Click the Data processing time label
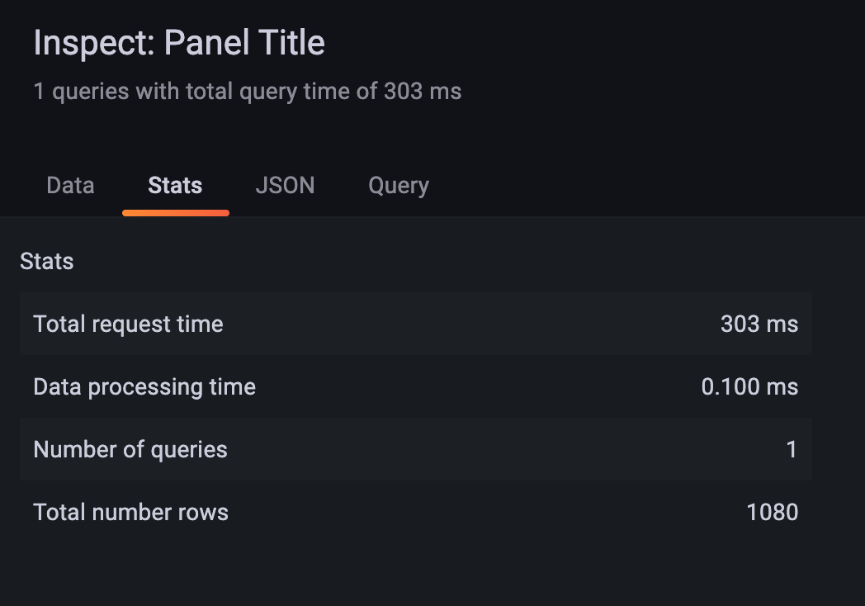865x606 pixels. click(144, 386)
